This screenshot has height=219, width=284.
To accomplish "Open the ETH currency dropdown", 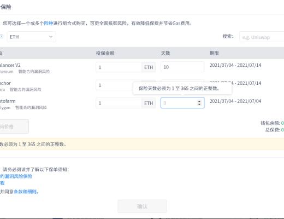I will 32,37.
